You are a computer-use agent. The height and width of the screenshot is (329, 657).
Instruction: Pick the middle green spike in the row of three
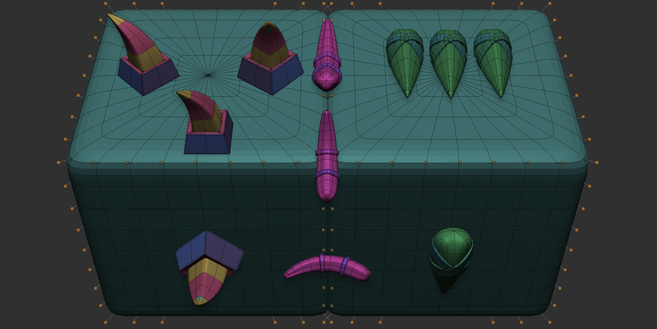(448, 64)
